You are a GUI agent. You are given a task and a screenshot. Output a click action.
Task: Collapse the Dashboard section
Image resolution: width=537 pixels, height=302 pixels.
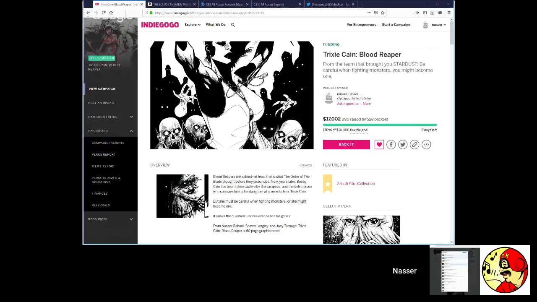131,131
